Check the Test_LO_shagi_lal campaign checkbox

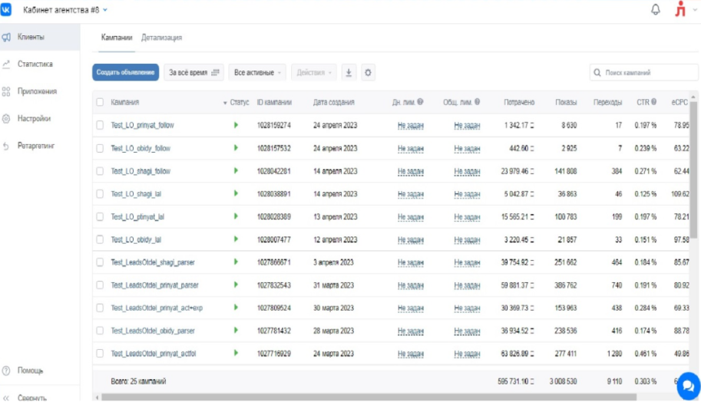point(100,194)
